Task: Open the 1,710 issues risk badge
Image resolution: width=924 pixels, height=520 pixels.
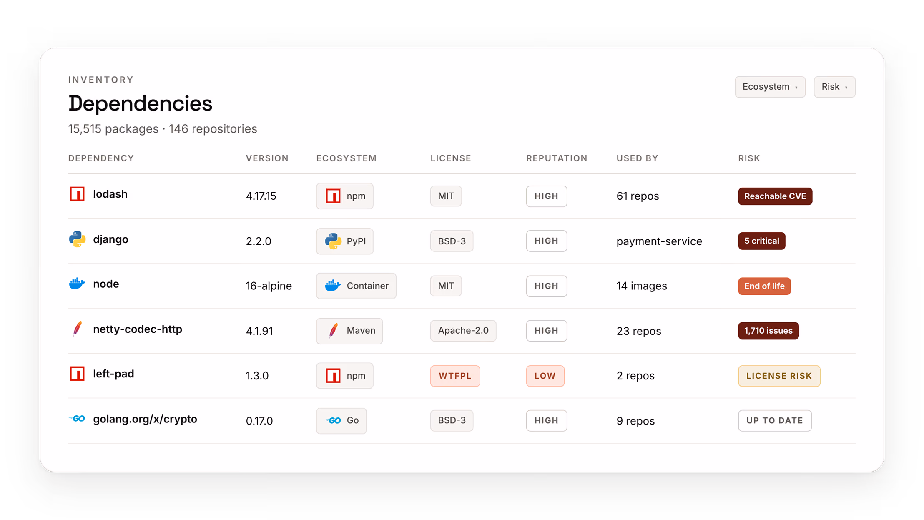Action: pyautogui.click(x=768, y=331)
